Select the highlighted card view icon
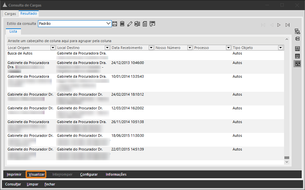The image size is (305, 190). tap(297, 63)
